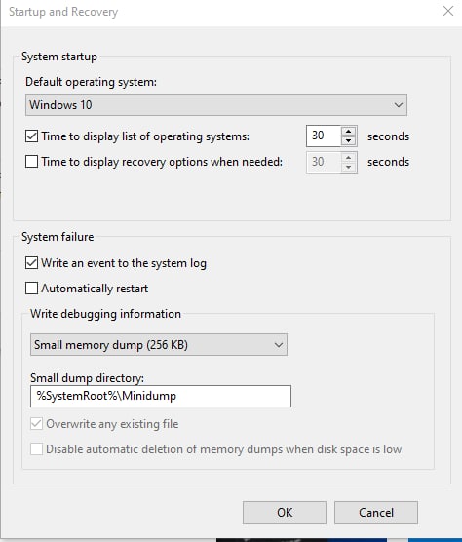Screen dimensions: 462x542
Task: Increase operating systems list display time
Action: [x=348, y=132]
